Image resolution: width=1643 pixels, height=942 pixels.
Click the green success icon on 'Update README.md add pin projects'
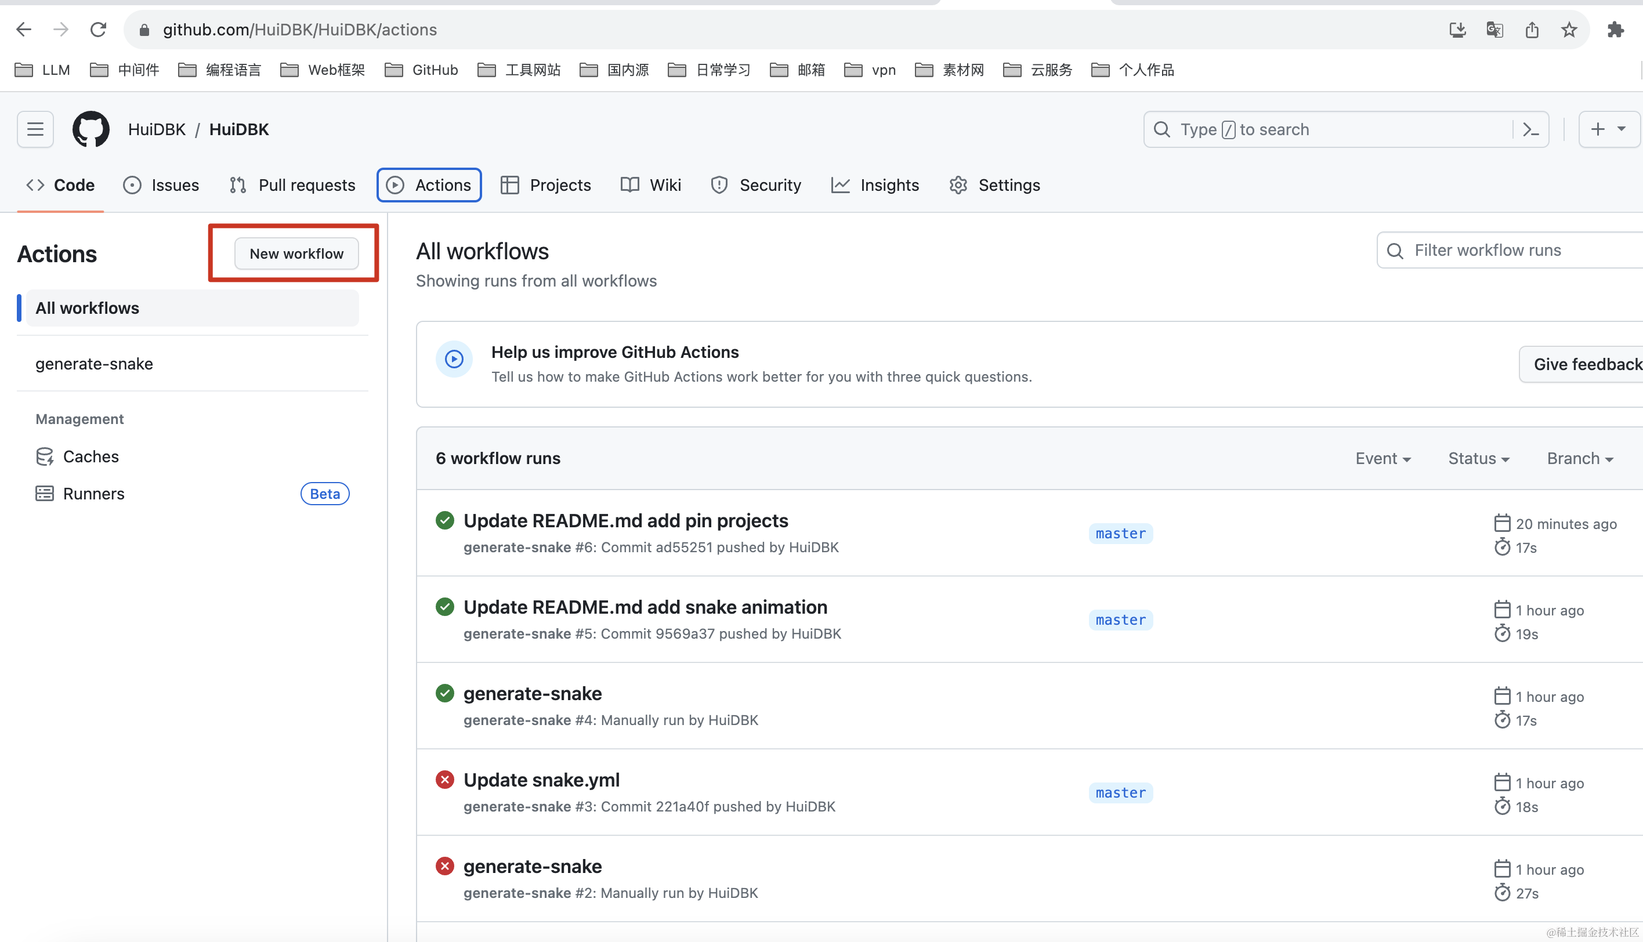click(x=444, y=520)
